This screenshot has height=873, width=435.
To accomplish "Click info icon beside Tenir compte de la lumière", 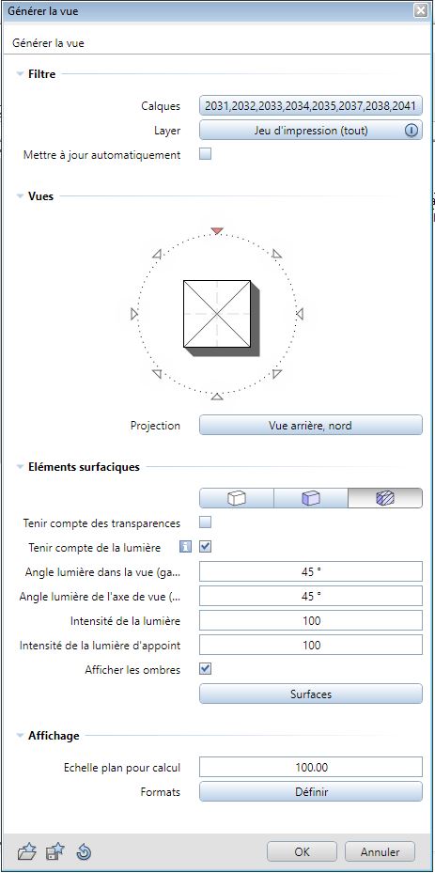I will [x=185, y=547].
